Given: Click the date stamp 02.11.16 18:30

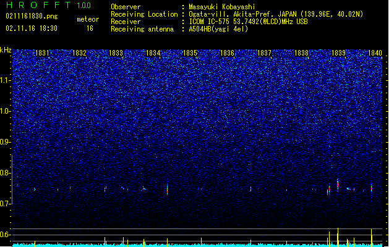Looking at the screenshot, I should click(32, 28).
